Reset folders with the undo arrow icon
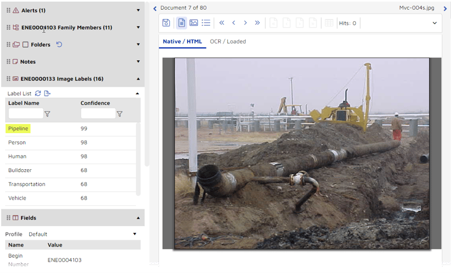451x273 pixels. [x=59, y=45]
